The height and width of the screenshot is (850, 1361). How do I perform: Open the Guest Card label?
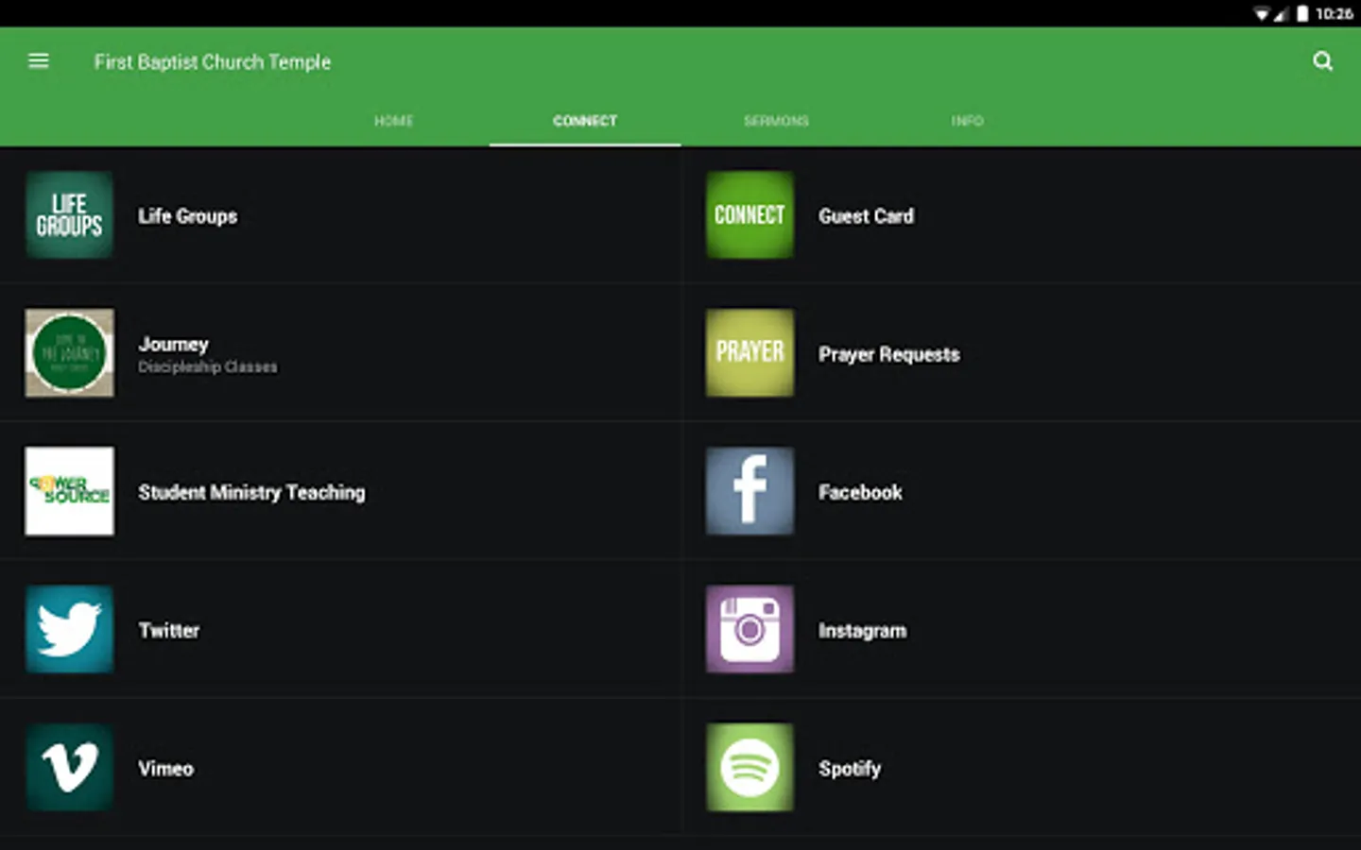tap(866, 216)
